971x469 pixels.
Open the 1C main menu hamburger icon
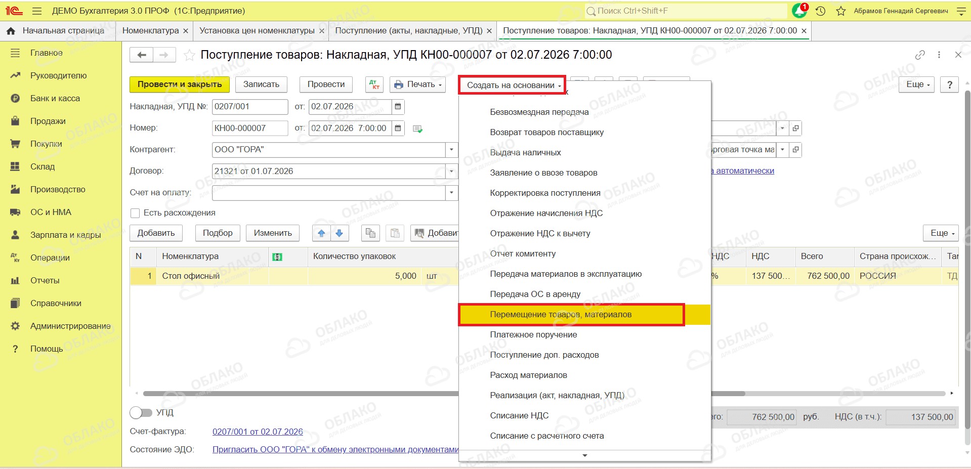[37, 11]
